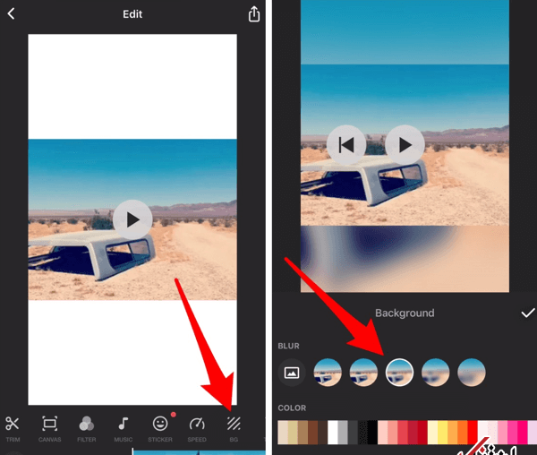Pick the orange color swatch
537x455 pixels.
coord(463,433)
